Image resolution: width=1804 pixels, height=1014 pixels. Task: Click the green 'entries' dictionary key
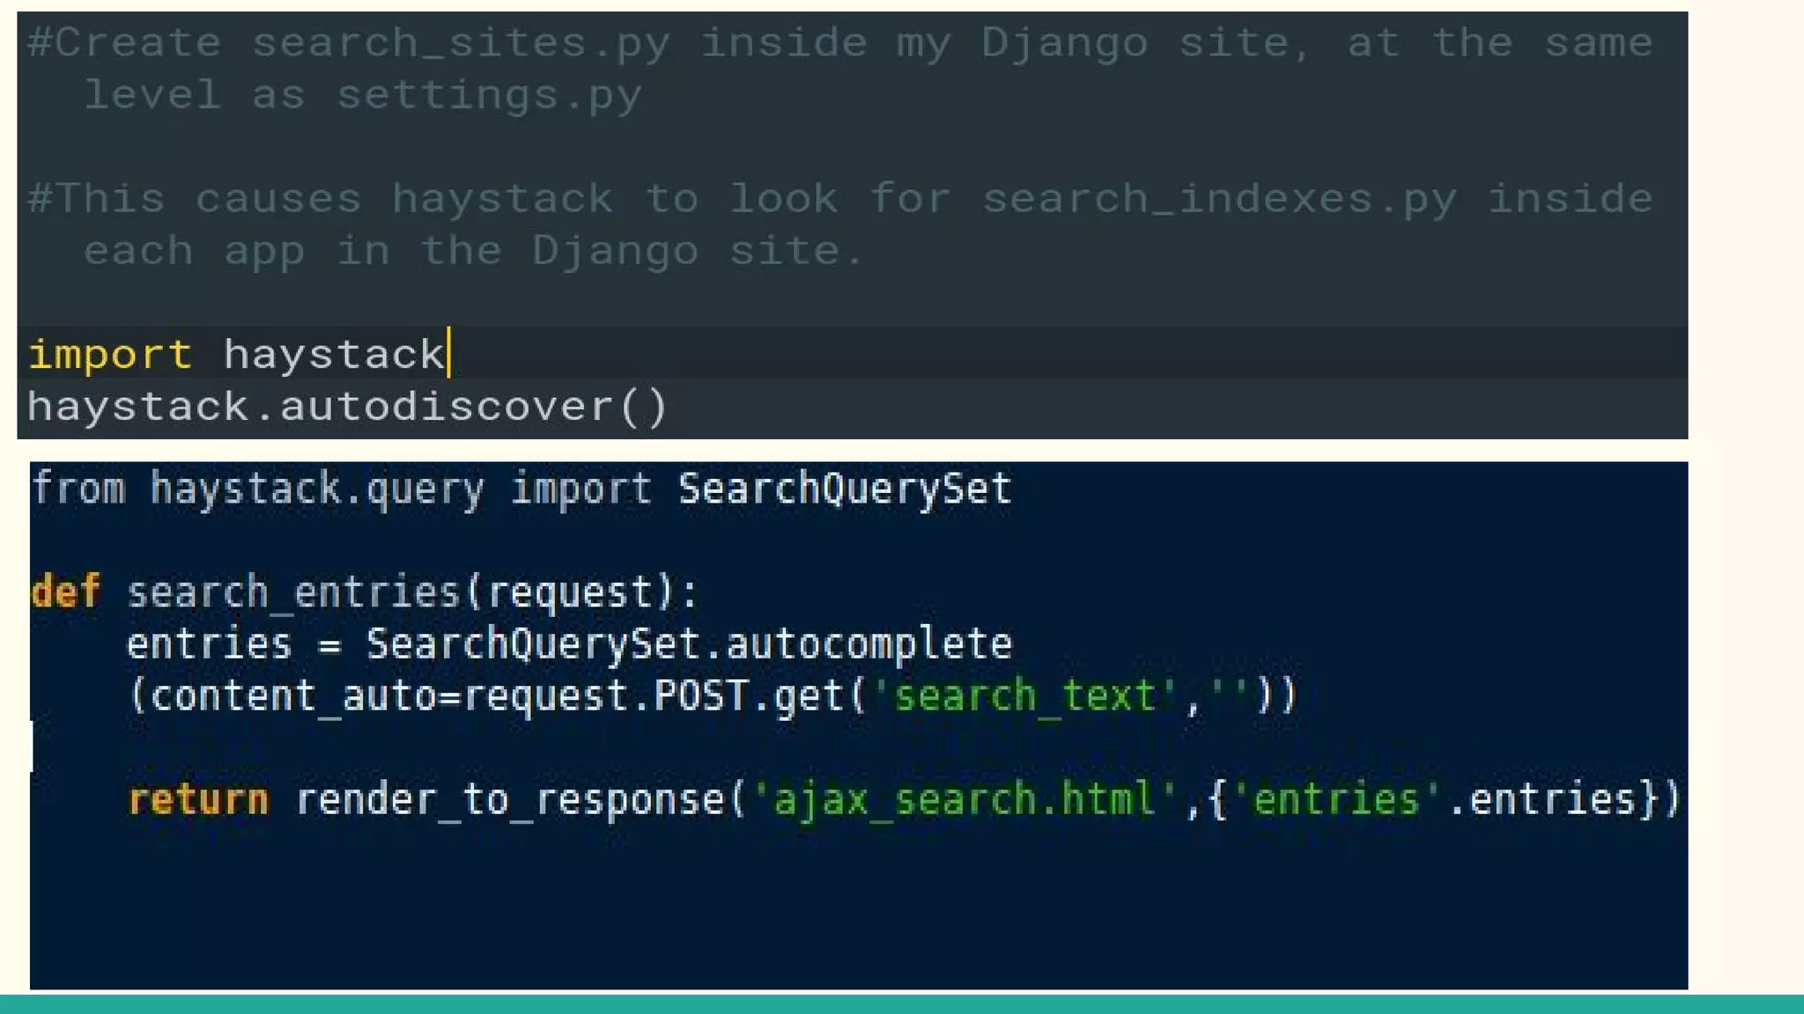coord(1335,799)
